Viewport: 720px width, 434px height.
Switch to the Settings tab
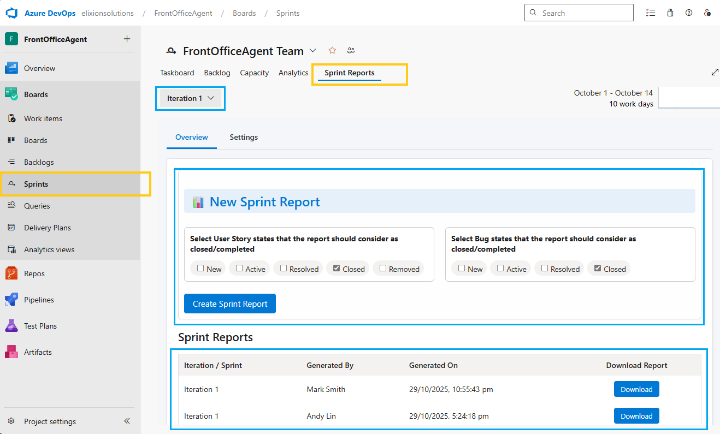tap(244, 138)
